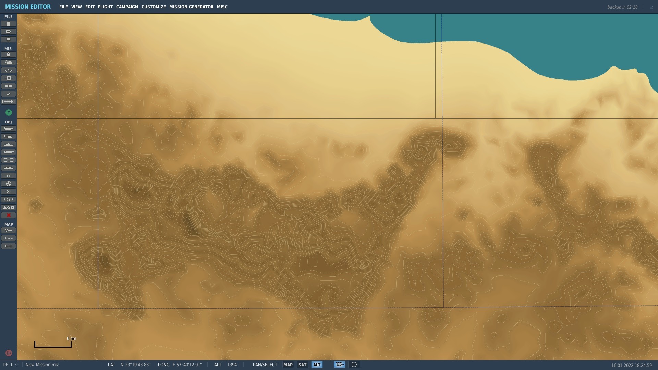This screenshot has width=658, height=370.
Task: Select the crossed-circle object icon
Action: pos(9,192)
